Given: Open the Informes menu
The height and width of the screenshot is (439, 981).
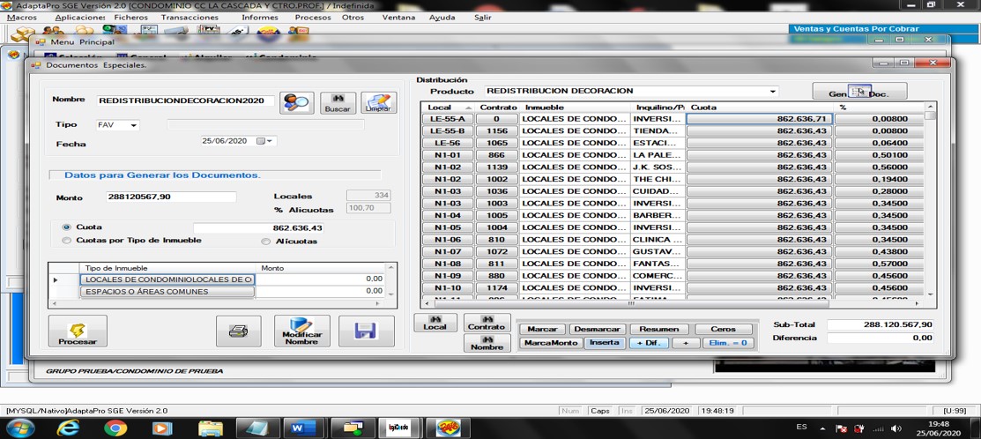Looking at the screenshot, I should (x=260, y=18).
